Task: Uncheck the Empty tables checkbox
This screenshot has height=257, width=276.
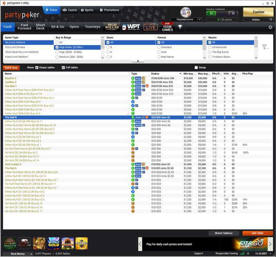Action: tap(37, 68)
